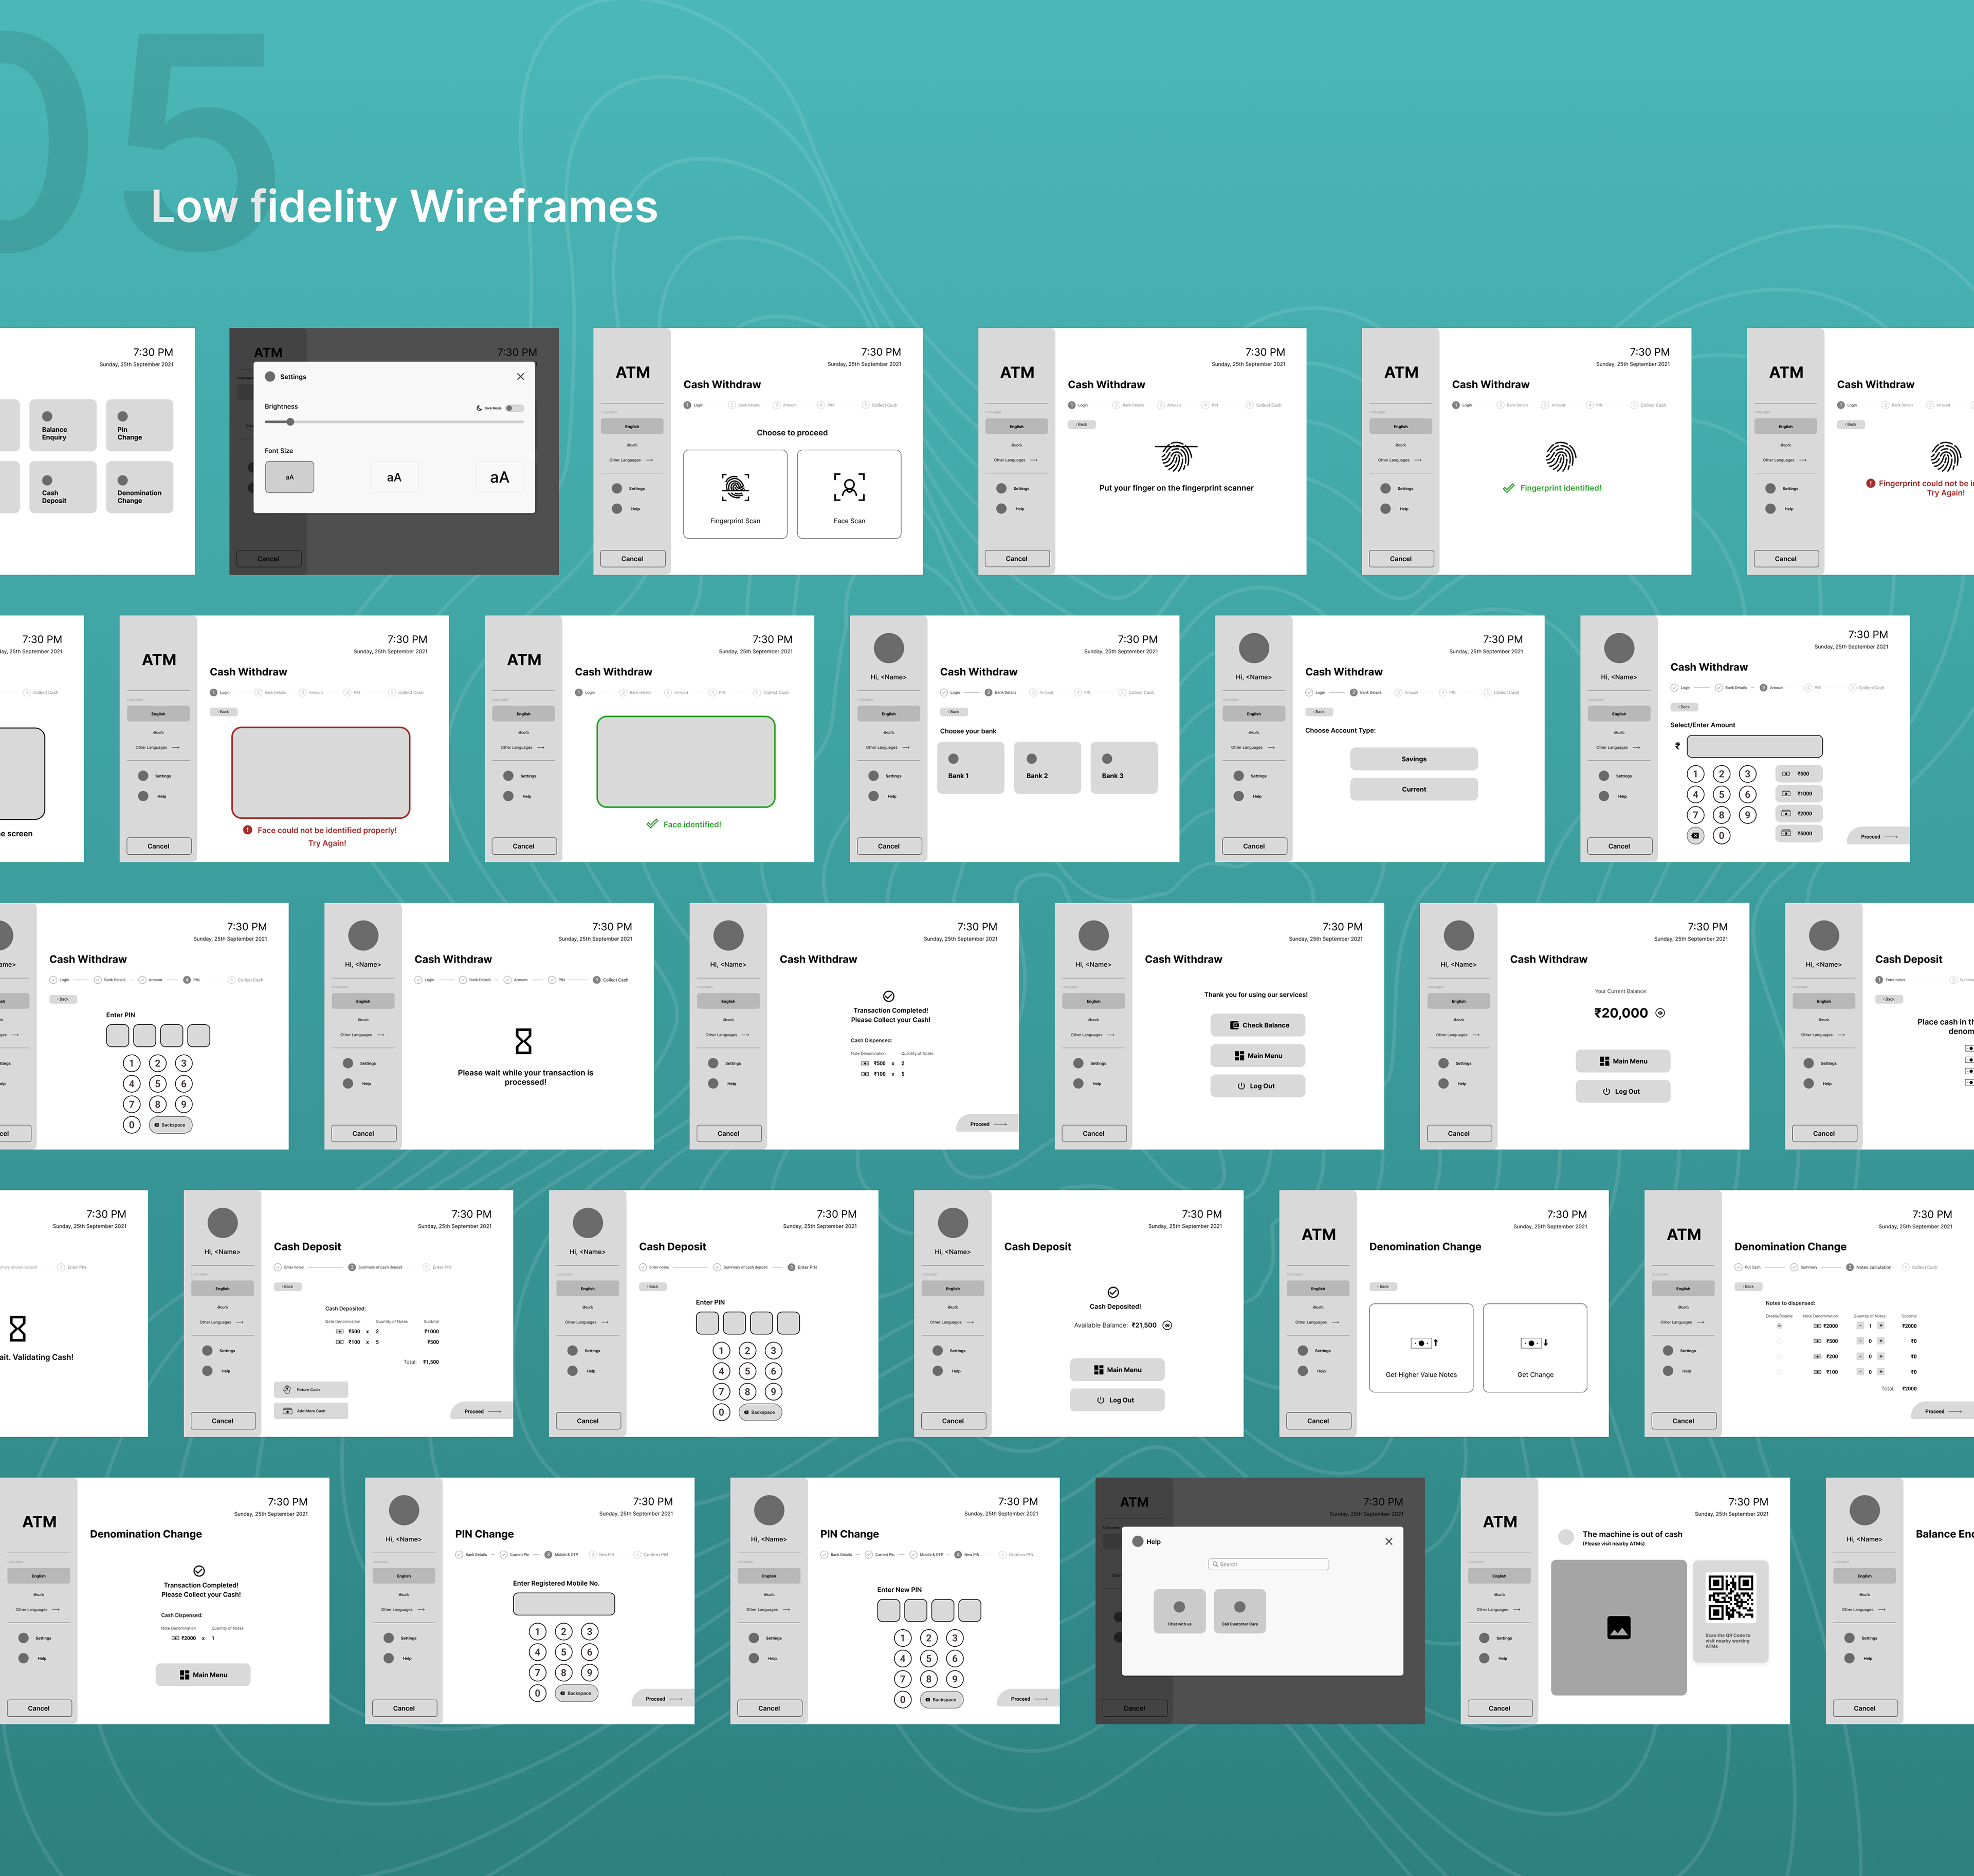This screenshot has height=1876, width=1974.
Task: Select Bank 1
Action: (970, 767)
